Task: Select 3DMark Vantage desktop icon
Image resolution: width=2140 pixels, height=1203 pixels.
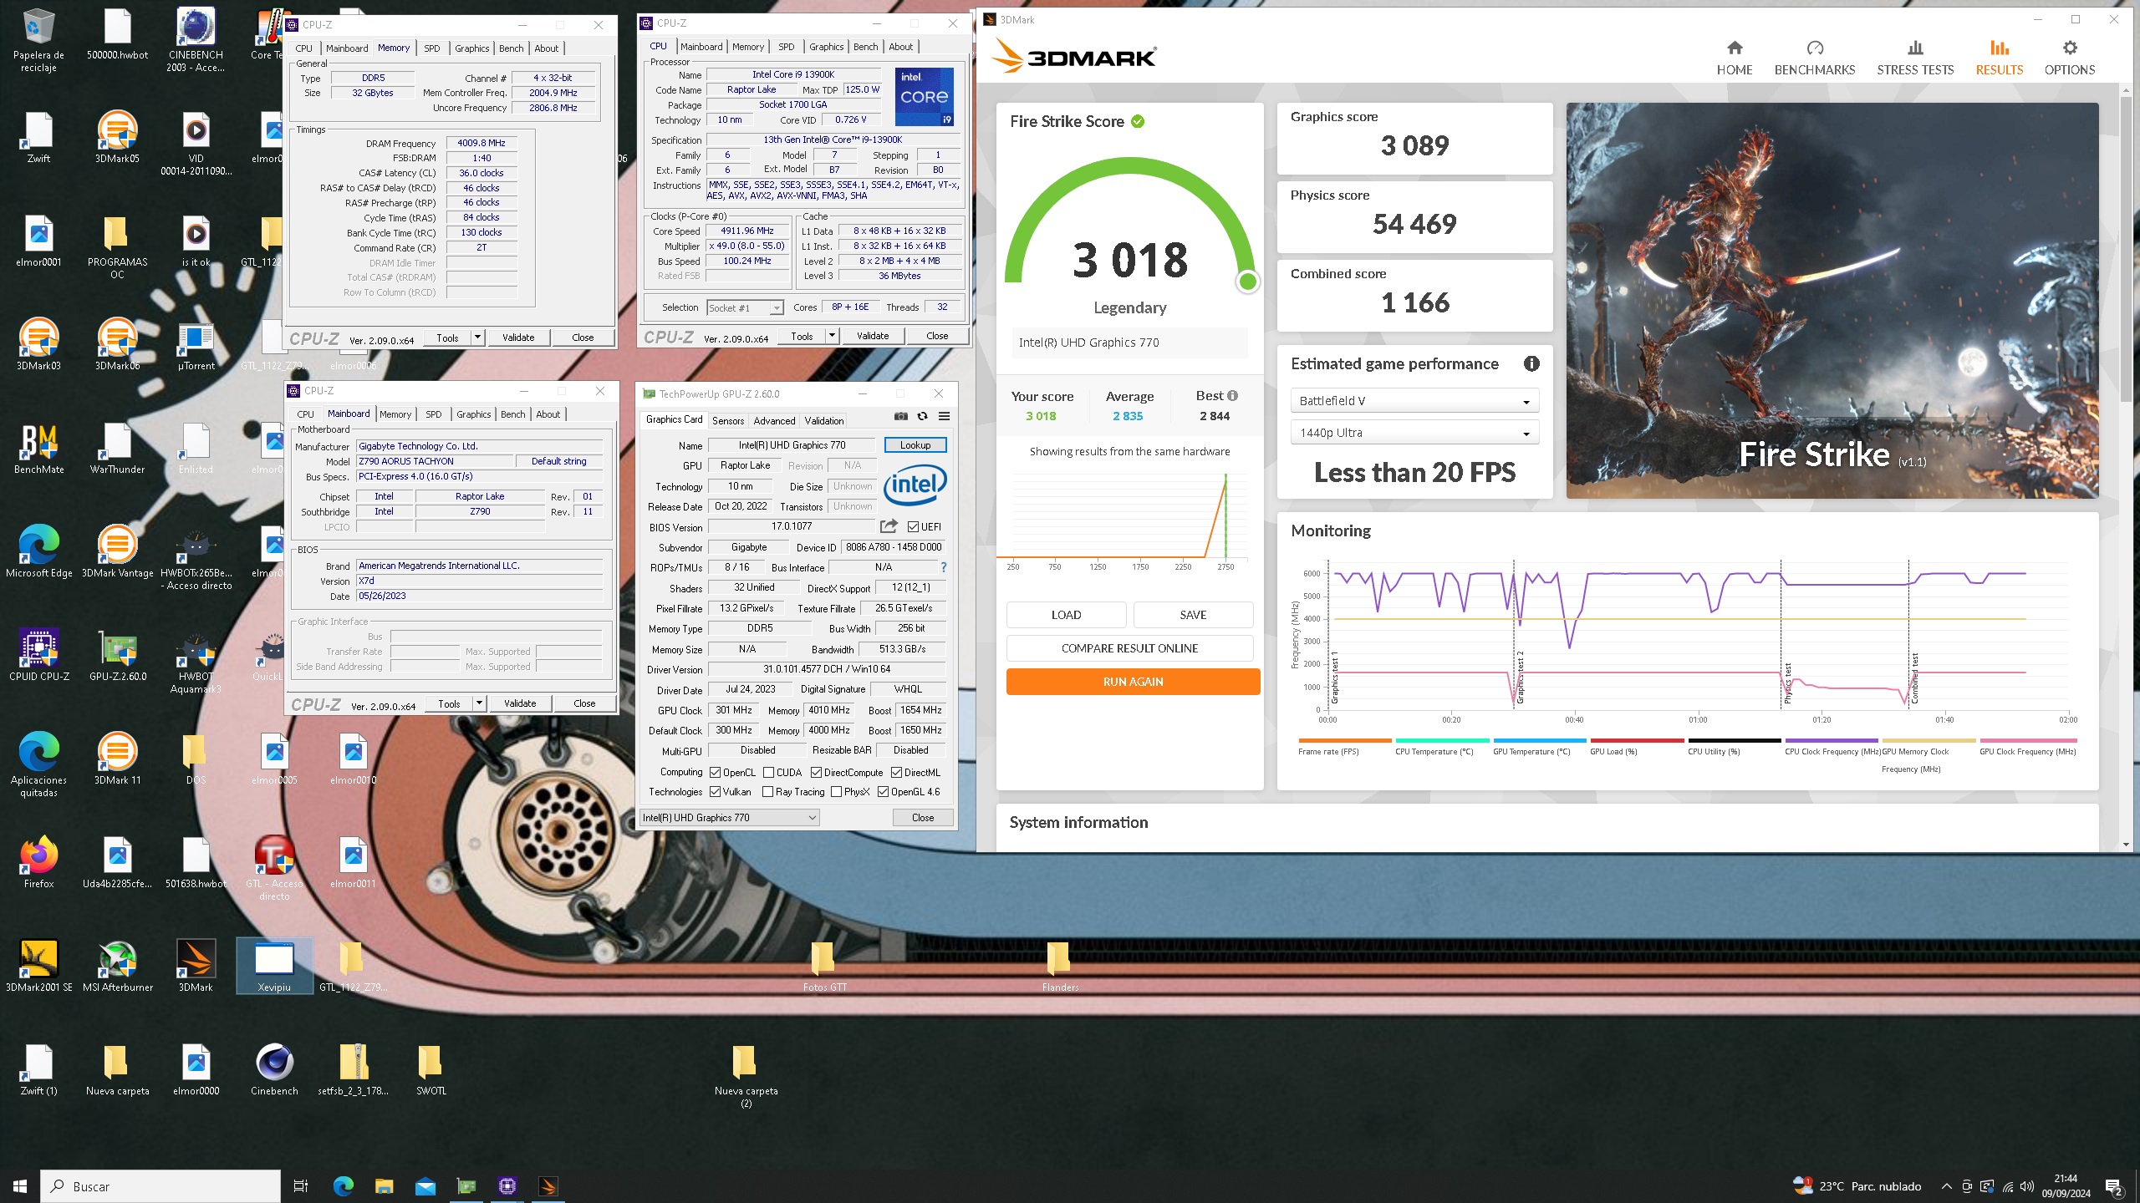Action: tap(117, 552)
